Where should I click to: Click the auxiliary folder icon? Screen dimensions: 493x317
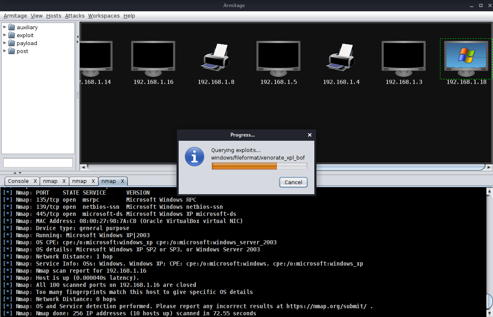pyautogui.click(x=12, y=28)
